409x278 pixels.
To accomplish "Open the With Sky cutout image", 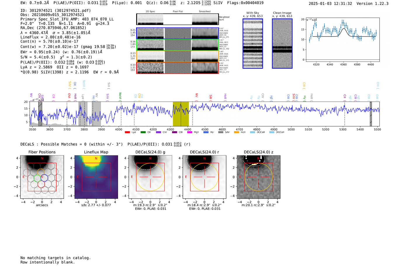I will pyautogui.click(x=253, y=43).
